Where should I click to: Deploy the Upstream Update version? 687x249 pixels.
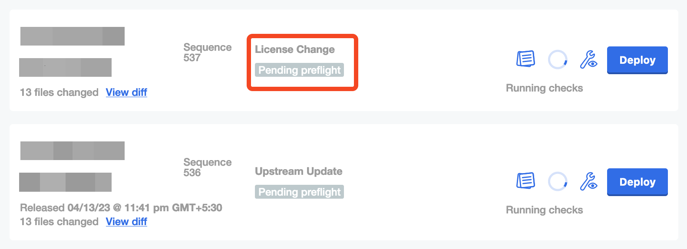click(637, 182)
